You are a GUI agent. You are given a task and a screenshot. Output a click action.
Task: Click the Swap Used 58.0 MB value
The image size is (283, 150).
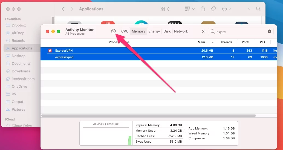pos(176,142)
